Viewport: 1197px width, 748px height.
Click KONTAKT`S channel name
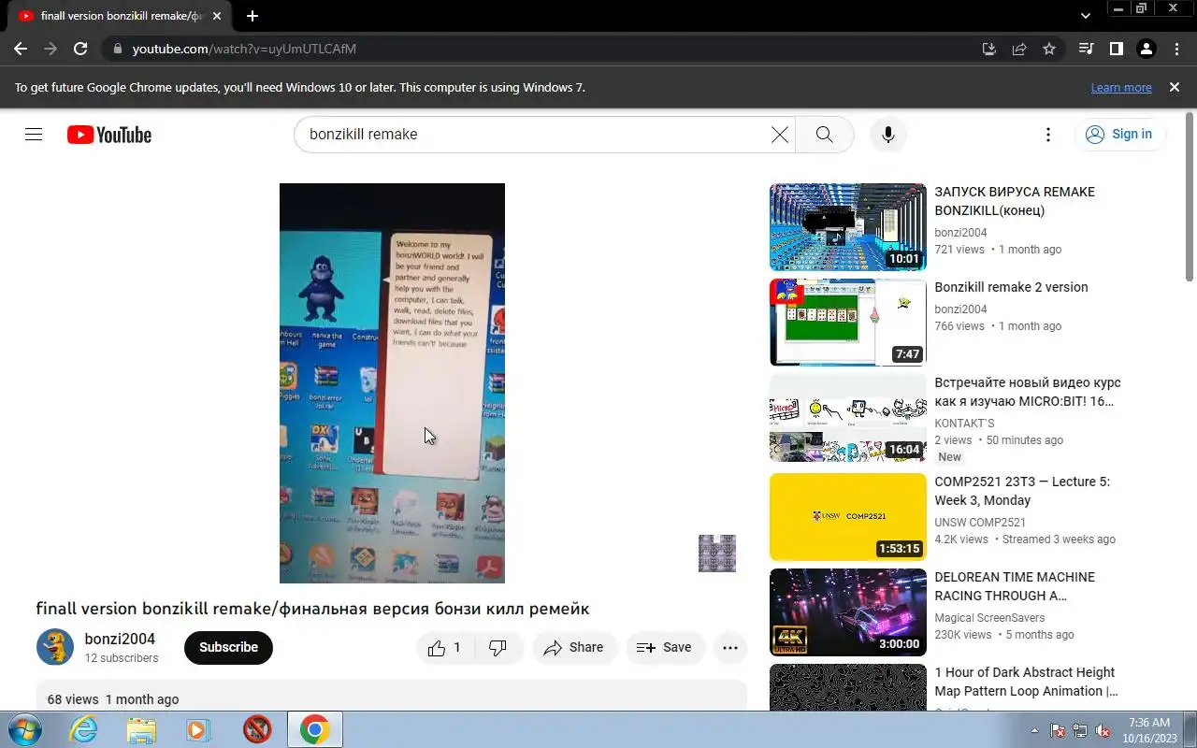pyautogui.click(x=964, y=424)
